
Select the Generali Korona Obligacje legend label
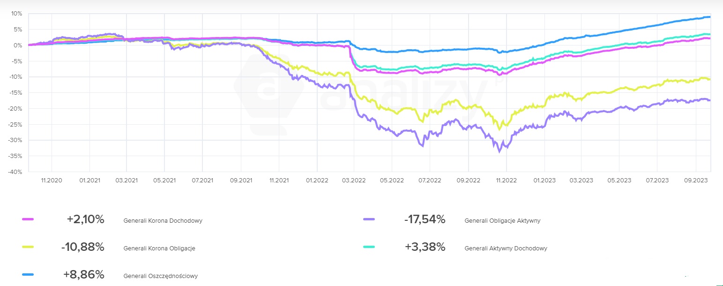159,248
